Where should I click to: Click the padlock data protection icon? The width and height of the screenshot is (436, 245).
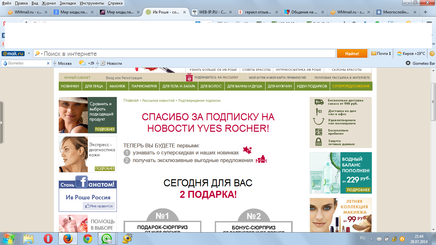(x=318, y=142)
